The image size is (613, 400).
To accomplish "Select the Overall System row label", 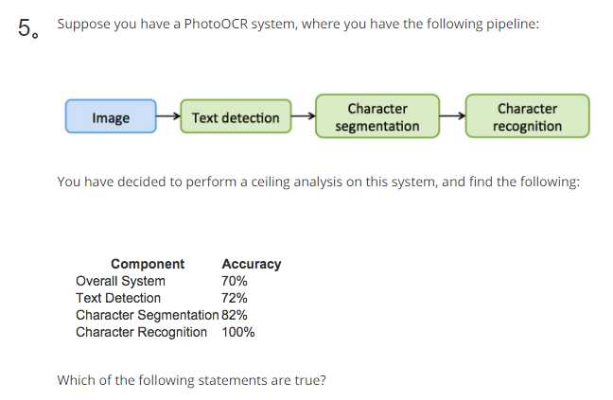I will point(120,281).
